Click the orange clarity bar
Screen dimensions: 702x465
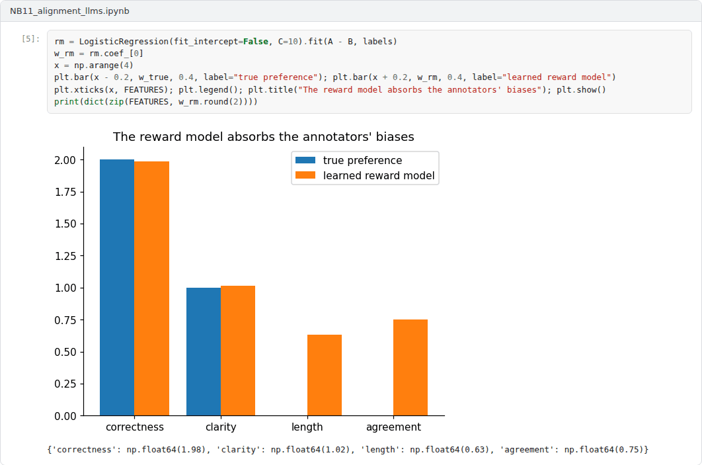point(238,351)
